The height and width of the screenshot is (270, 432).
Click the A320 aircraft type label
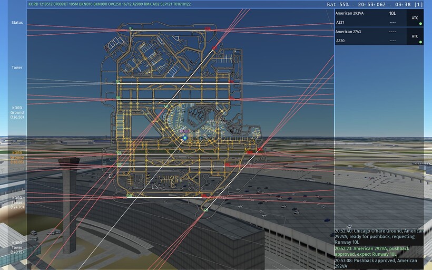(340, 41)
